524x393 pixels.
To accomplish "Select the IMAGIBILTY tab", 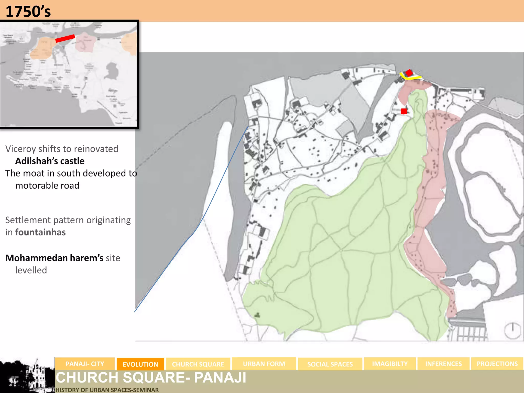I will 390,364.
